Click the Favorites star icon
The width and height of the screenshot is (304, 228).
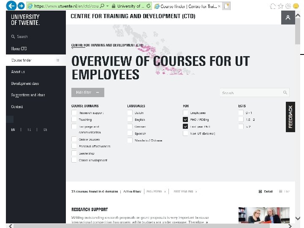[280, 6]
